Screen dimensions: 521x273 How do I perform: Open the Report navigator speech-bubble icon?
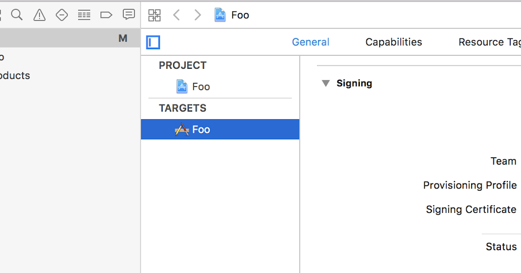(x=129, y=15)
